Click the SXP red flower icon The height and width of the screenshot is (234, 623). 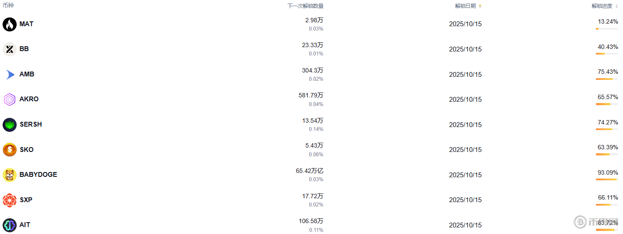pyautogui.click(x=10, y=200)
